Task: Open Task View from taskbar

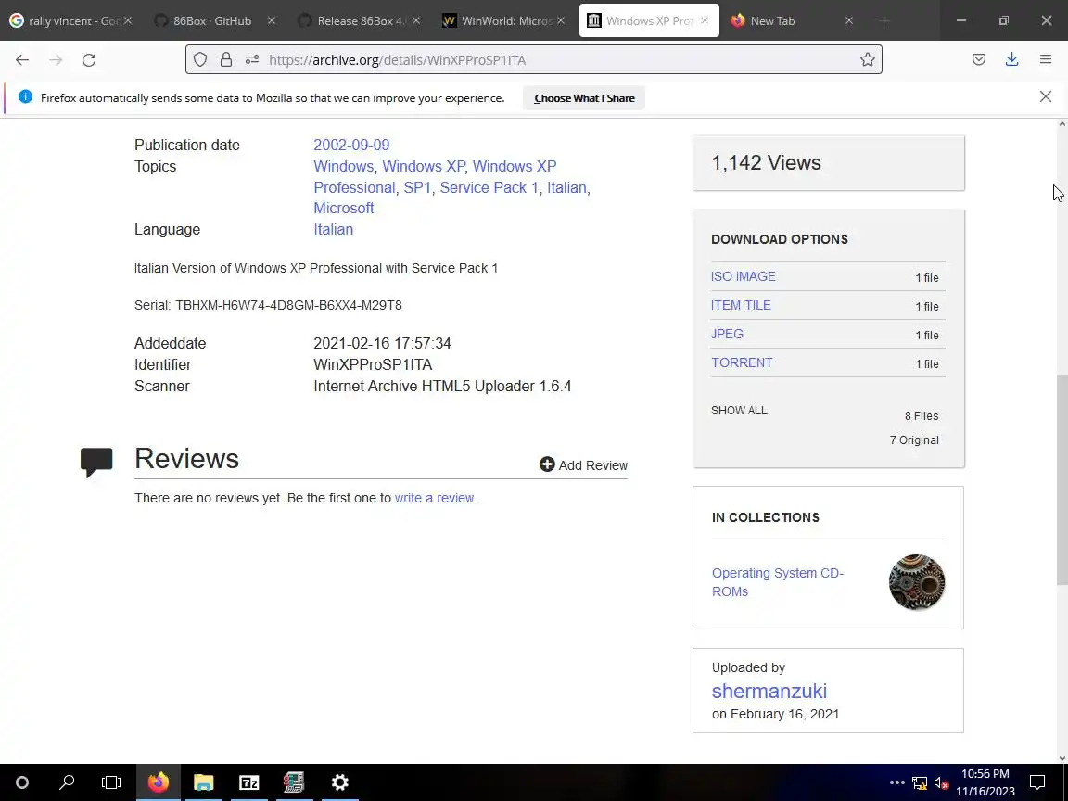Action: [x=111, y=782]
